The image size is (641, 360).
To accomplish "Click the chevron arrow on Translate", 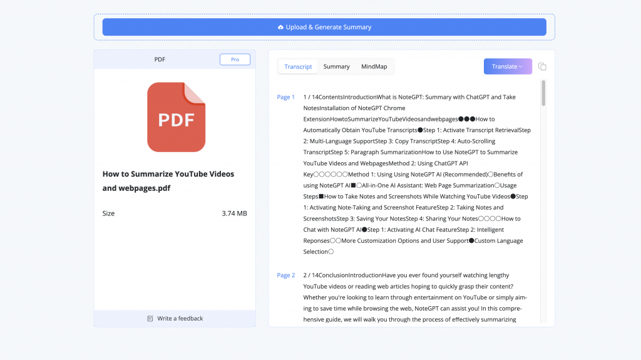I will (521, 66).
